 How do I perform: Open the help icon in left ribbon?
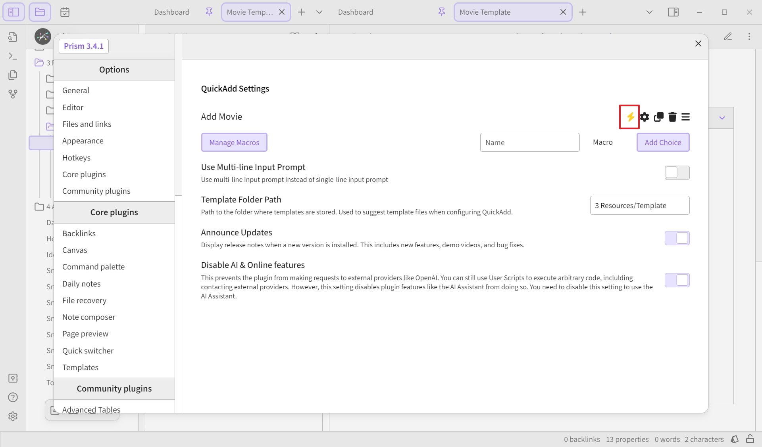(x=13, y=397)
